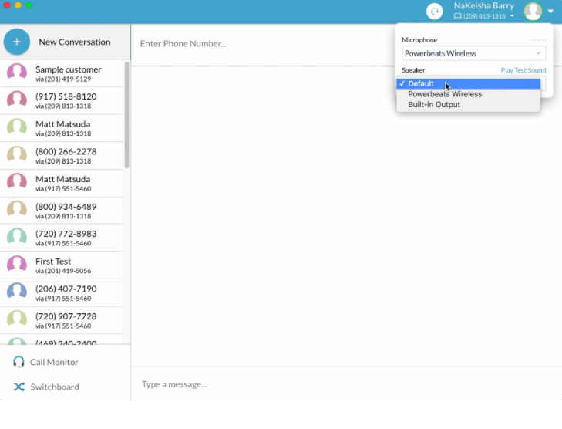Click the blue plus New Conversation icon
This screenshot has height=429, width=562.
[16, 42]
